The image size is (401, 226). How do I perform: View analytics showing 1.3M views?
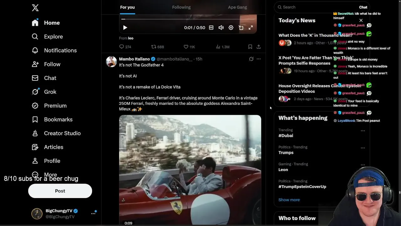point(223,47)
